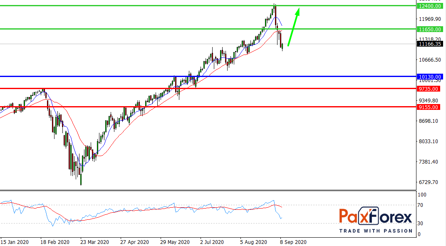Click the 23 Mar 2020 date label

click(x=94, y=242)
